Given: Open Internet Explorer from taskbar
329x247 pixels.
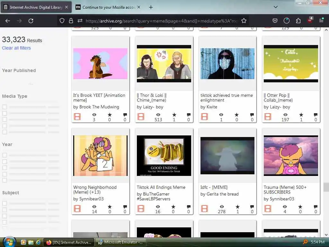Looking at the screenshot, I should (x=38, y=242).
